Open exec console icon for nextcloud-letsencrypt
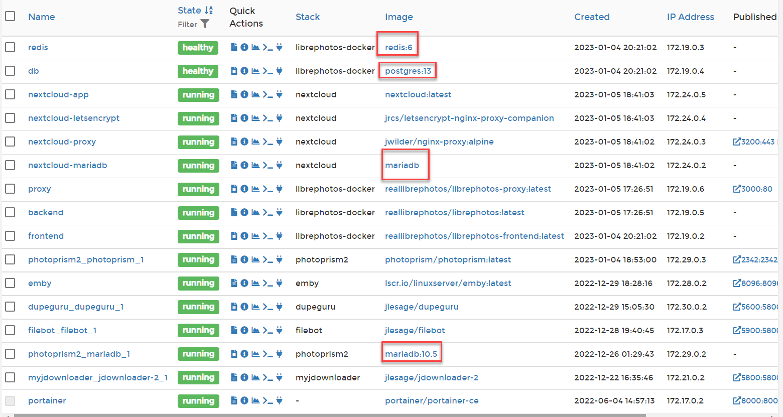This screenshot has height=417, width=783. point(268,118)
